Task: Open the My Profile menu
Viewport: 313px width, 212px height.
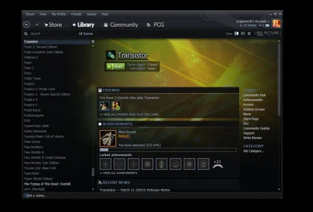Action: (x=58, y=14)
